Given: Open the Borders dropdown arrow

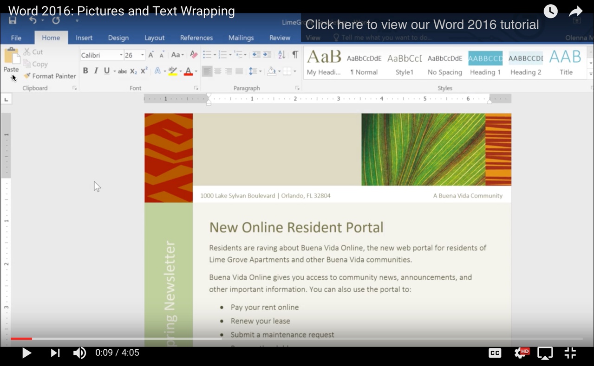Looking at the screenshot, I should tap(295, 71).
